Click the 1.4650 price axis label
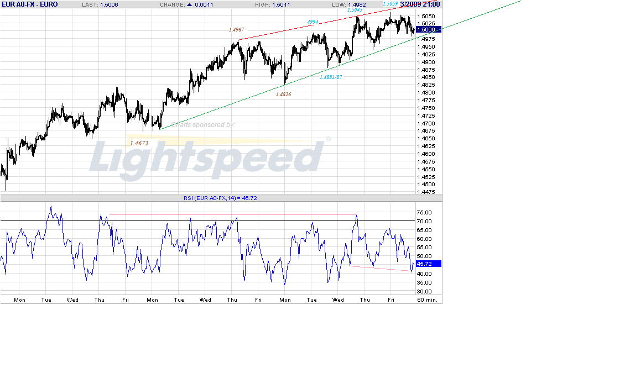Screen dimensions: 630x373 [x=426, y=139]
